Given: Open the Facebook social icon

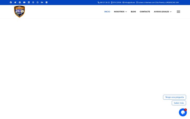Looking at the screenshot, I should coord(11,2).
